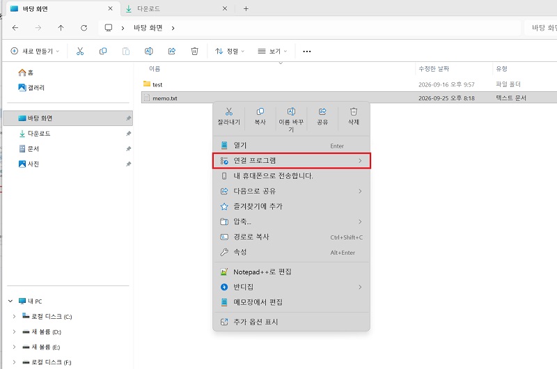Go back with the left arrow
Screen dimensions: 557x369
coord(15,28)
